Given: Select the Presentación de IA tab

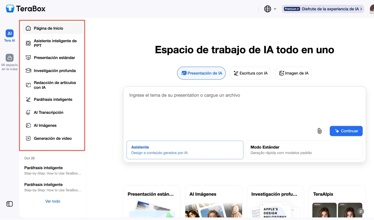Looking at the screenshot, I should (201, 73).
